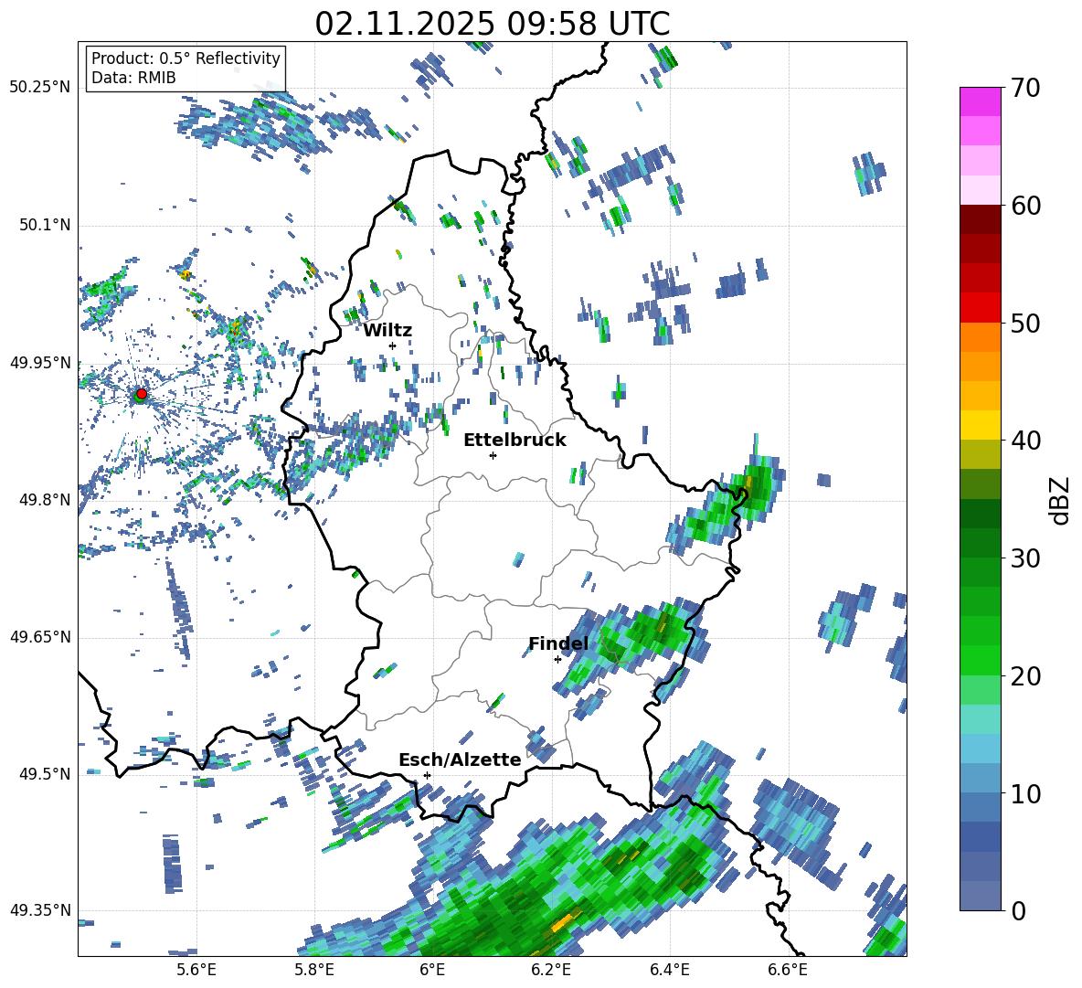Click the red radar site marker

[x=142, y=393]
